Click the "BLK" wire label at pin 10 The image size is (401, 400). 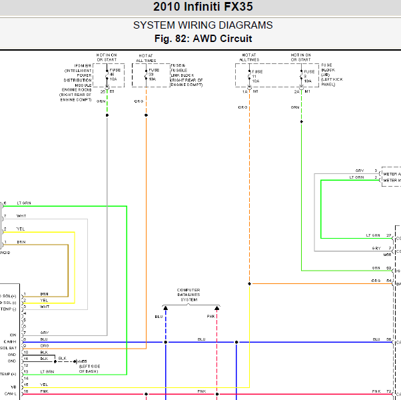pyautogui.click(x=44, y=353)
